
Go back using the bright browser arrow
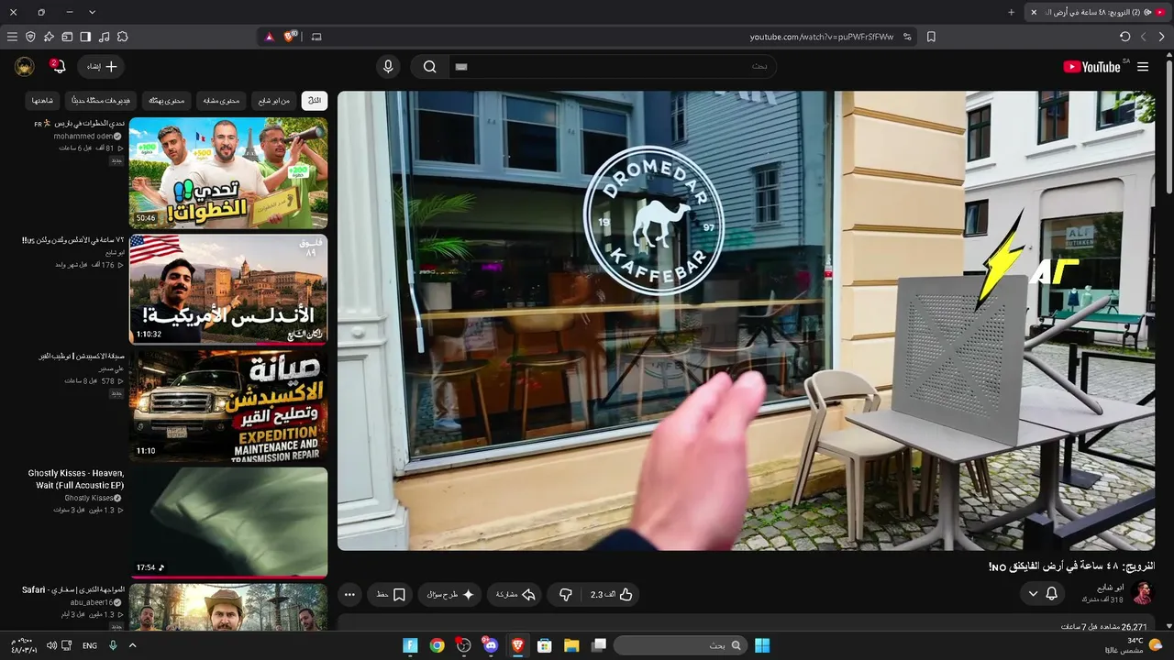(x=1162, y=37)
